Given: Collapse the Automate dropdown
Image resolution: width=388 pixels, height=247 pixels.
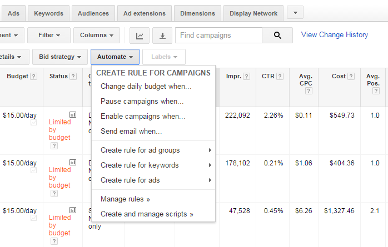Looking at the screenshot, I should tap(115, 57).
